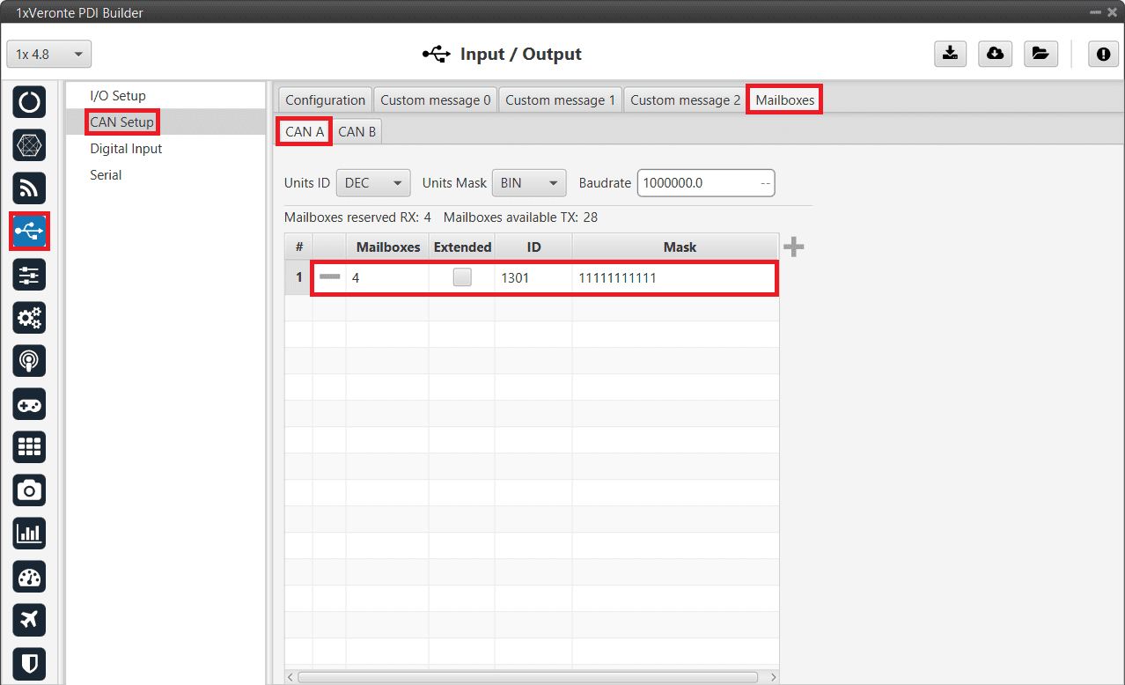Viewport: 1125px width, 685px height.
Task: Open the sliders control sidebar icon
Action: point(29,275)
